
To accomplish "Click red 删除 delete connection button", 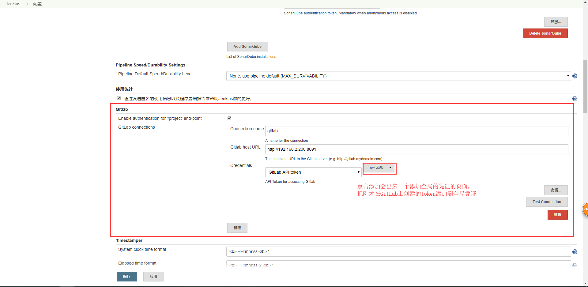I will [x=557, y=215].
